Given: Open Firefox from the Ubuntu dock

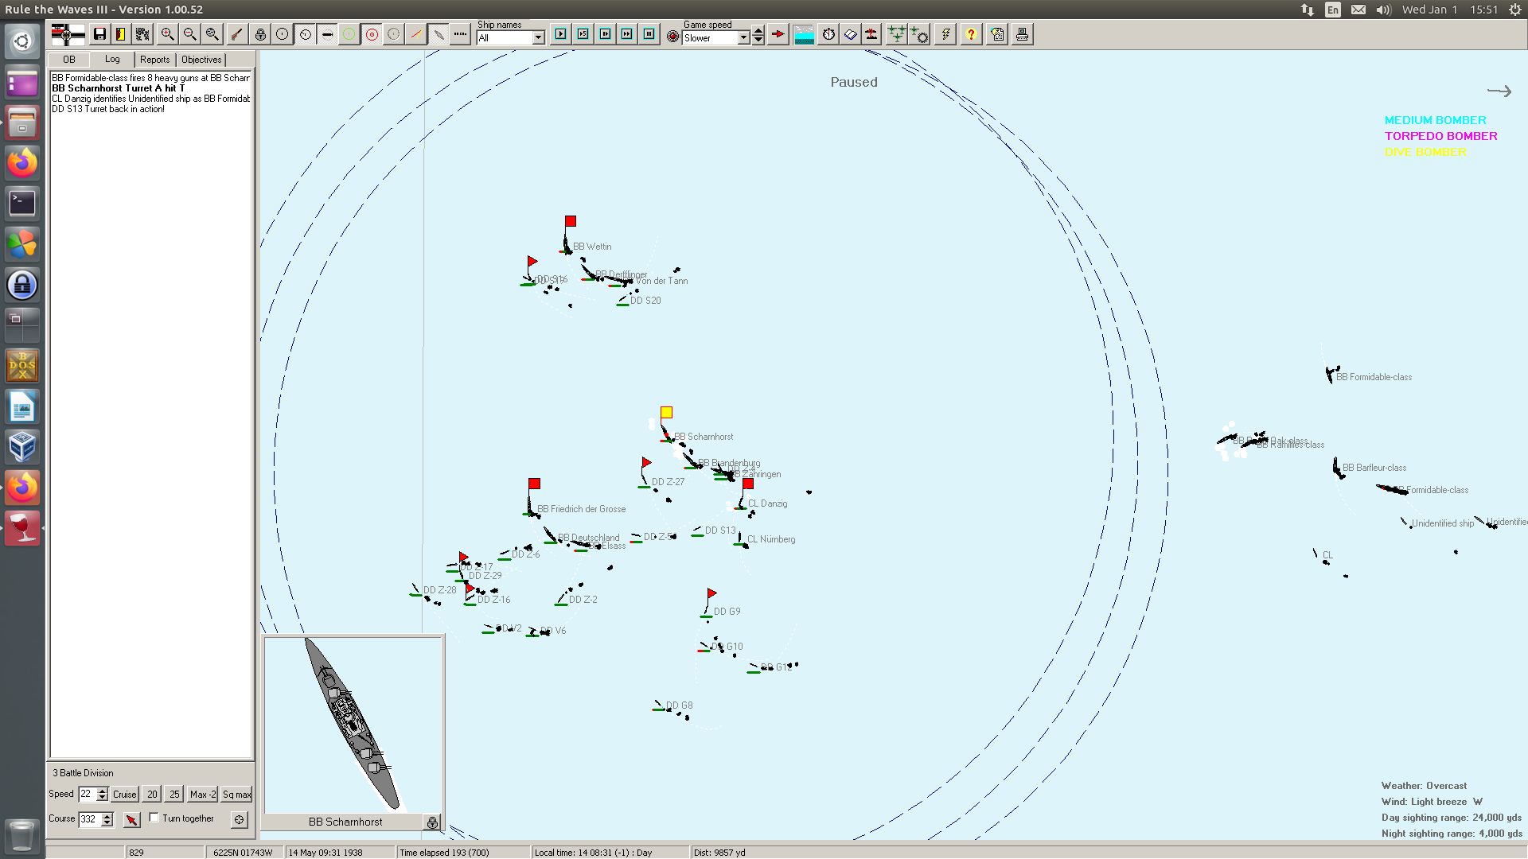Looking at the screenshot, I should coord(22,163).
